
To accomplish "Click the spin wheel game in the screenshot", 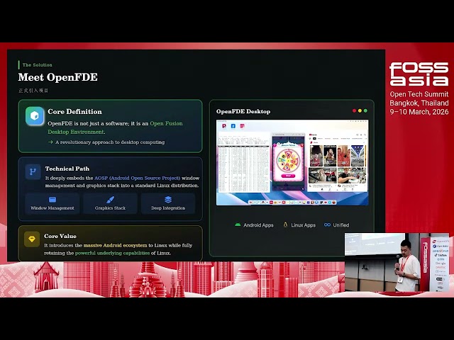I will click(x=288, y=162).
